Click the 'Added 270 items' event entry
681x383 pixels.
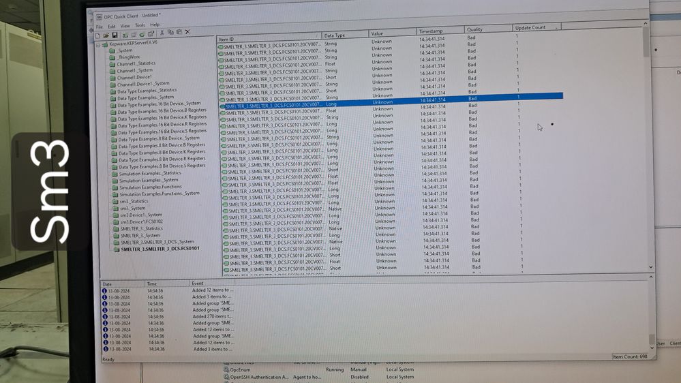213,317
